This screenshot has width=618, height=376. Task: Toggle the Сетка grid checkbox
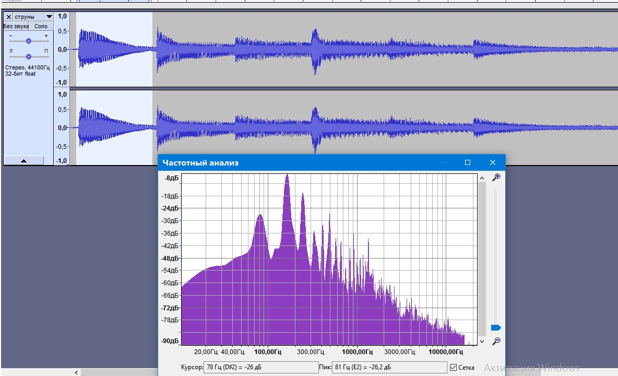pyautogui.click(x=453, y=367)
